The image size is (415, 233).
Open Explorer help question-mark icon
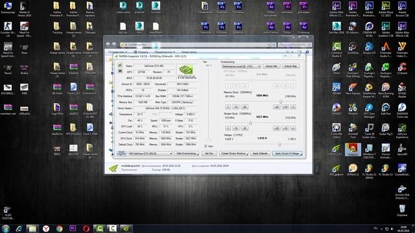coord(307,52)
